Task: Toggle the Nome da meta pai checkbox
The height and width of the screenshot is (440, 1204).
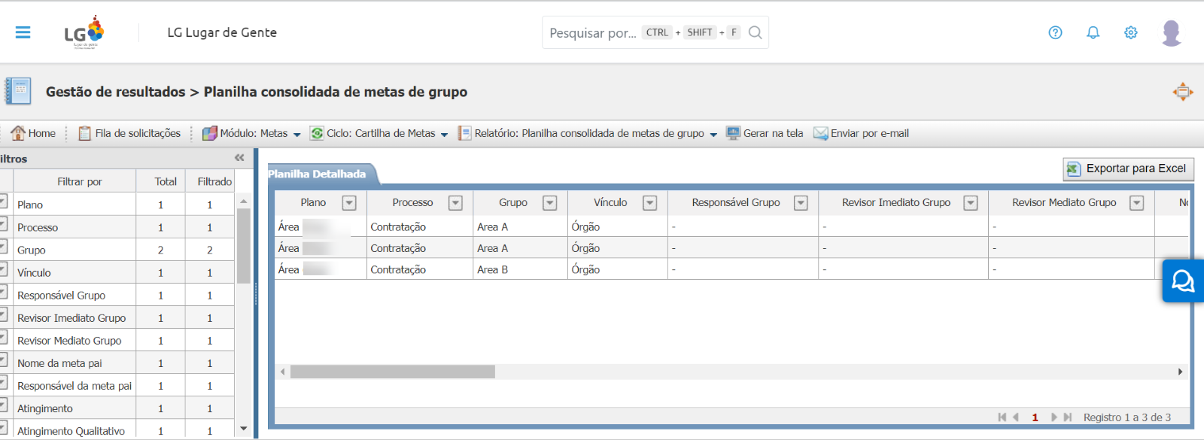Action: tap(3, 360)
